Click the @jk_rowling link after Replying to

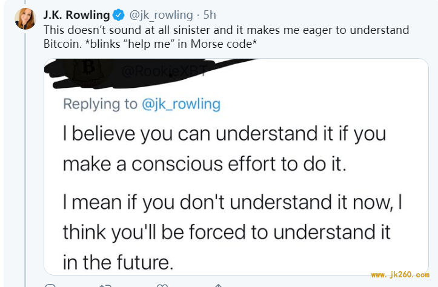[x=181, y=104]
